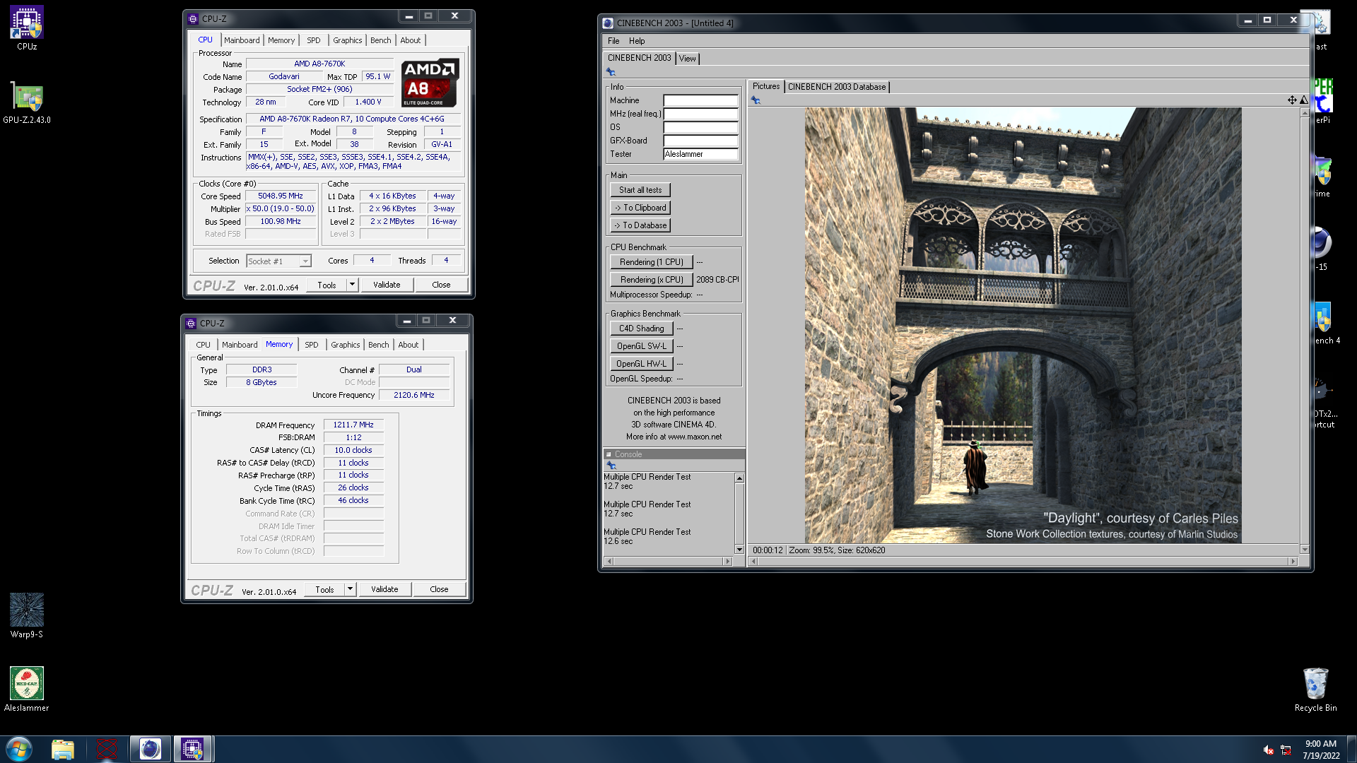Click the taskbar clock showing 9:00 AM

[x=1321, y=750]
